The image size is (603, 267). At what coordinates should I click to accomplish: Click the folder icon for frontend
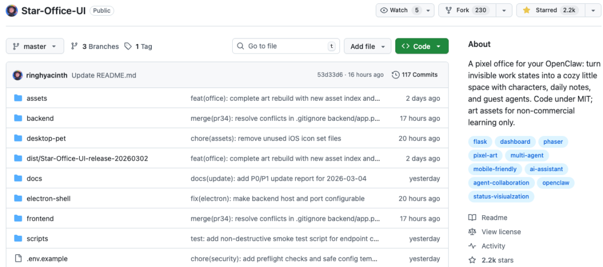pos(18,218)
